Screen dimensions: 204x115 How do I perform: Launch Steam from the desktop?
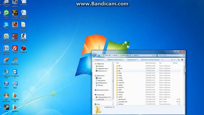6,108
